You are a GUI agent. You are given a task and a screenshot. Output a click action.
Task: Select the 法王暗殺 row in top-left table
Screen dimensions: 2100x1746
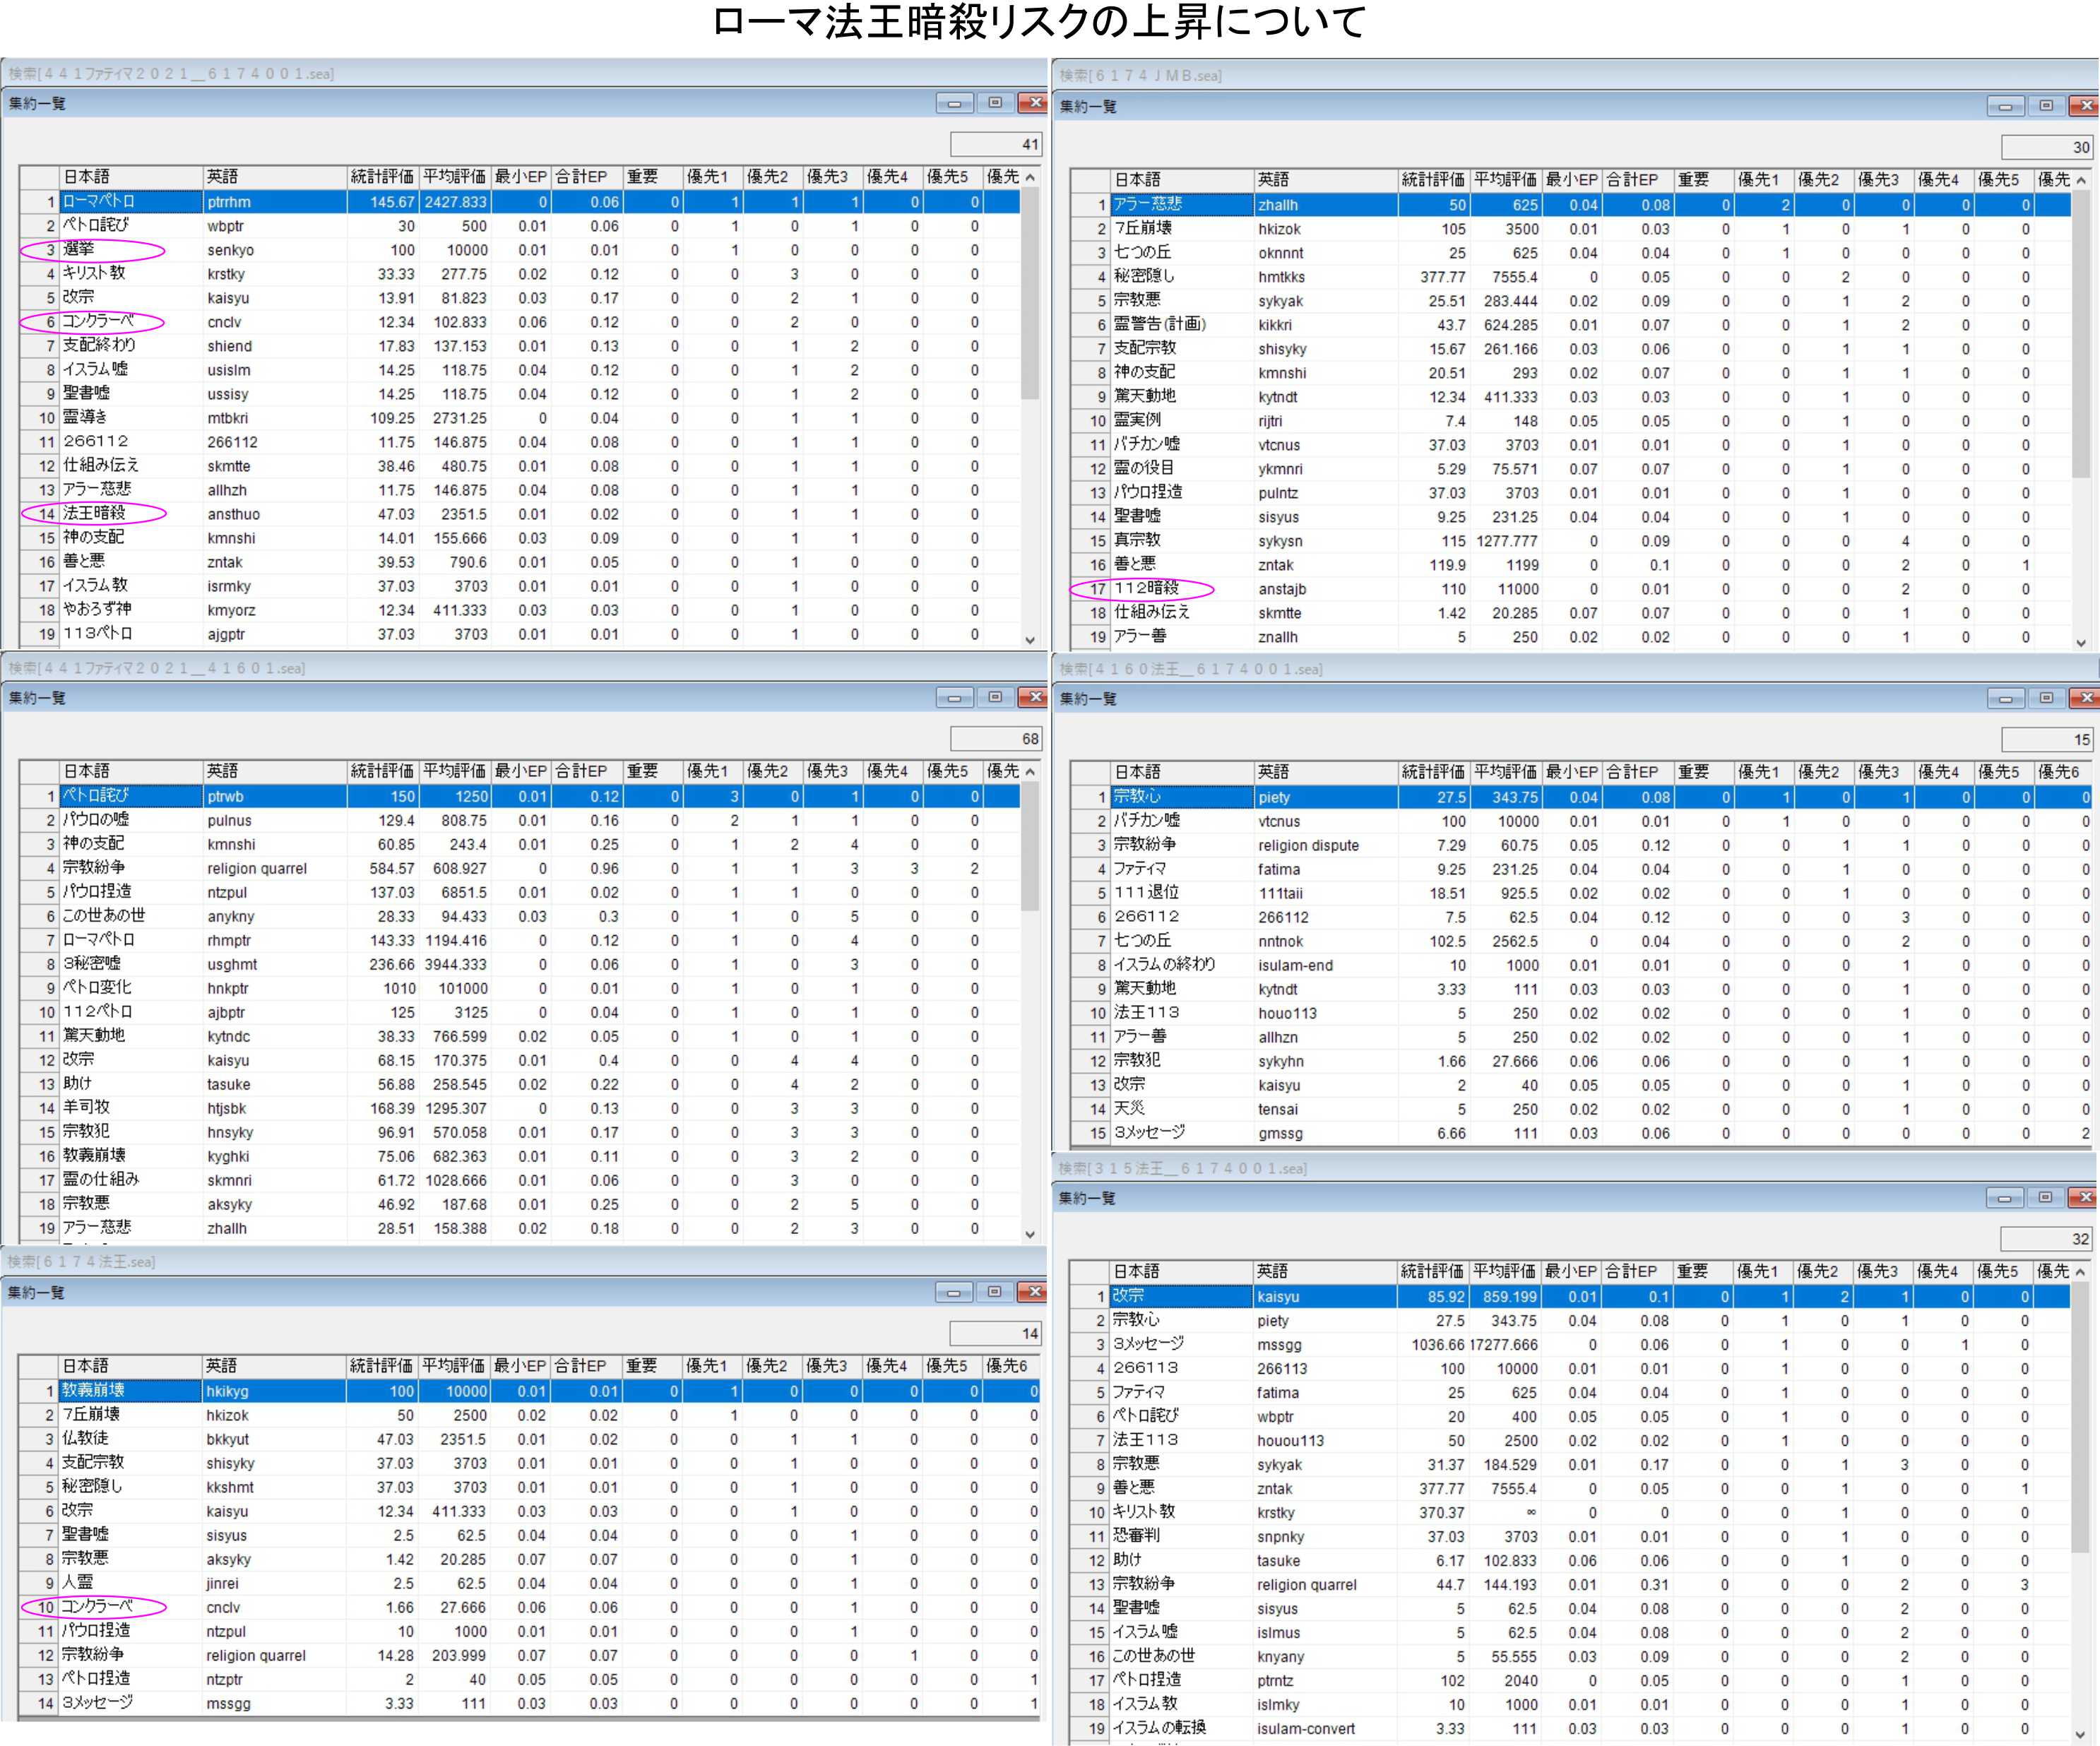95,513
